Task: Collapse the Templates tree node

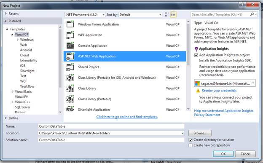Action: [x=7, y=29]
